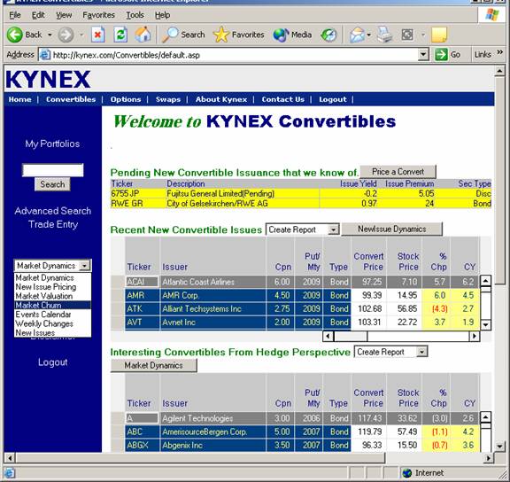Click page horizontal scrollbar right arrow
Screen dimensions: 510x482
489,458
